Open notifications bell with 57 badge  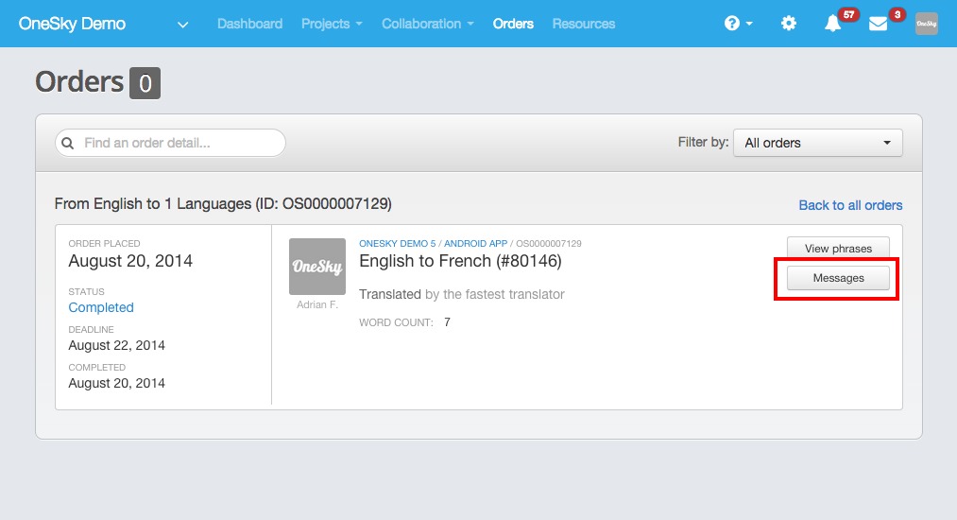833,24
